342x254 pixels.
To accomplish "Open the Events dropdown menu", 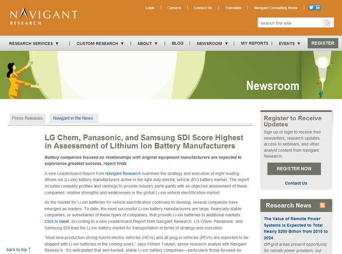I will [290, 44].
